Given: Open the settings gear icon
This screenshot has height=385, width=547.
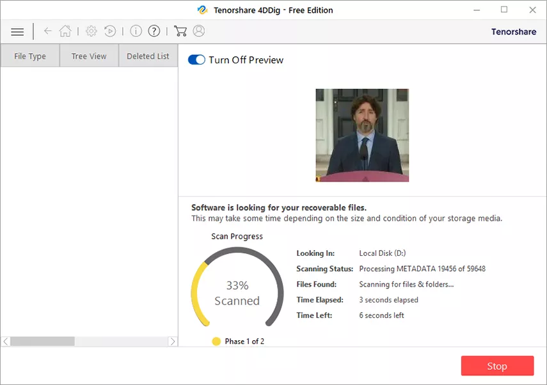Looking at the screenshot, I should pos(91,31).
